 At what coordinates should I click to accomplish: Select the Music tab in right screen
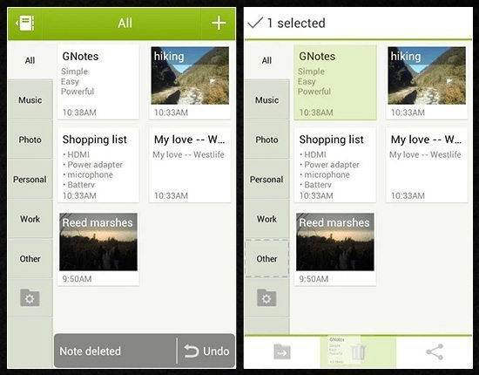tap(266, 99)
